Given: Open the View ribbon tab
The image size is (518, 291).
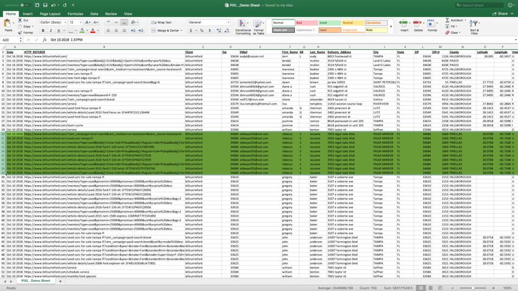Looking at the screenshot, I should pyautogui.click(x=128, y=14).
